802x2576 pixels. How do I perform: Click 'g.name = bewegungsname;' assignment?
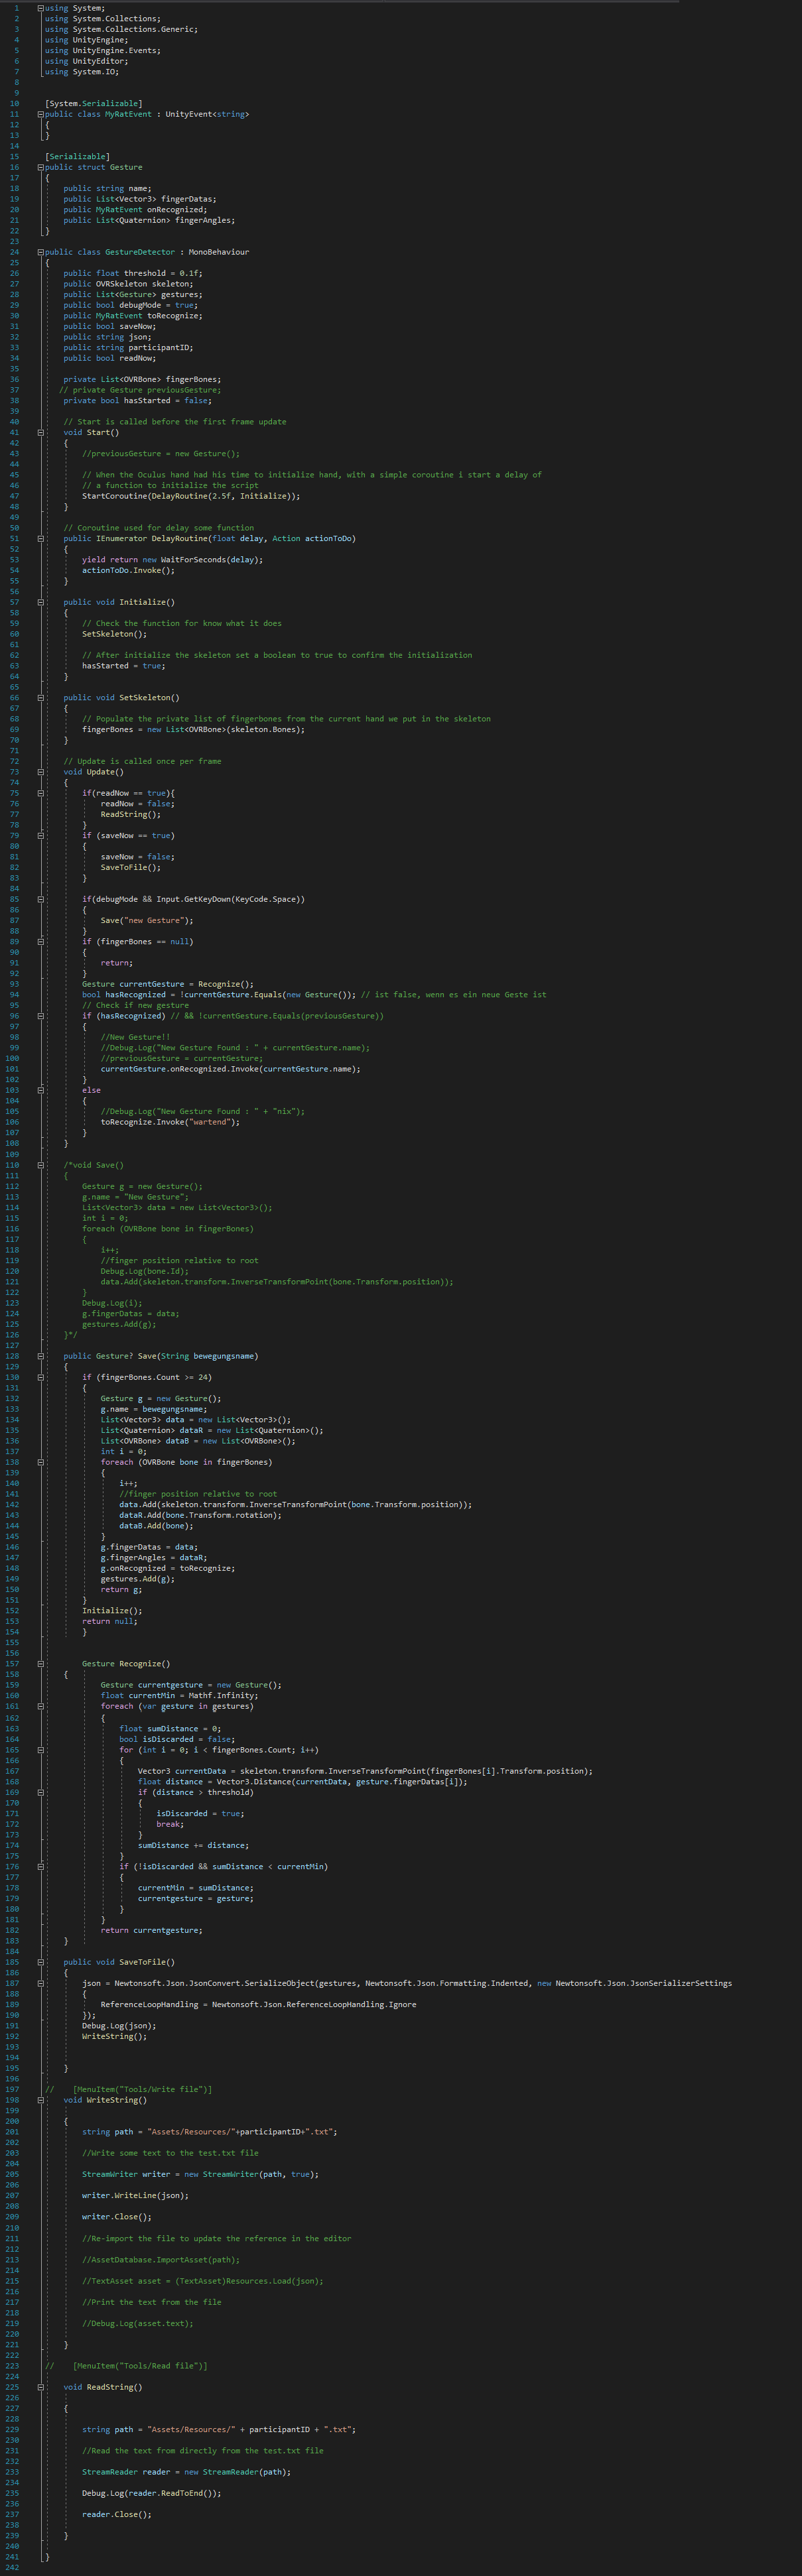[154, 1409]
